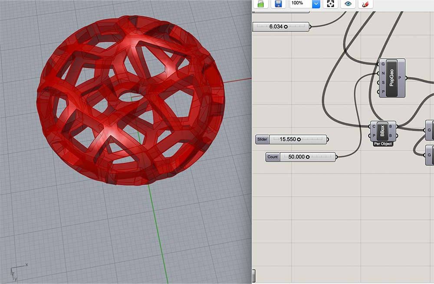The image size is (434, 284).
Task: Click the 100% zoom value field
Action: tap(301, 3)
